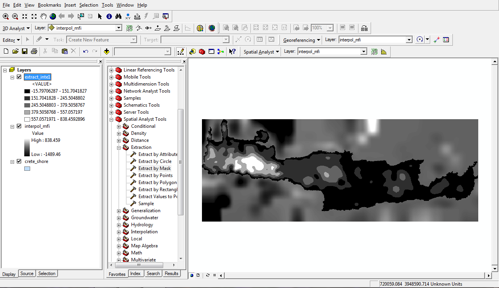Switch to the Source tab
The height and width of the screenshot is (288, 499).
pyautogui.click(x=27, y=274)
